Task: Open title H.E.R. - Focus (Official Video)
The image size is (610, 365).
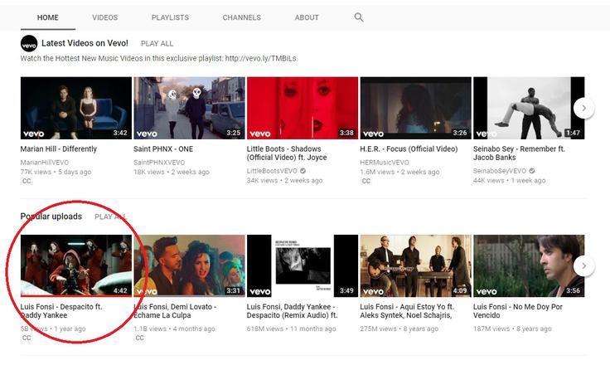Action: (x=409, y=148)
